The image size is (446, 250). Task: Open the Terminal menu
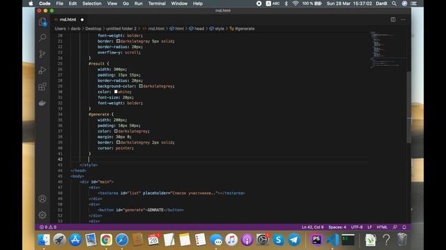(x=157, y=3)
